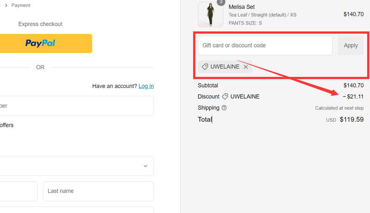This screenshot has height=213, width=370.
Task: Click the Last name input field
Action: pyautogui.click(x=98, y=191)
